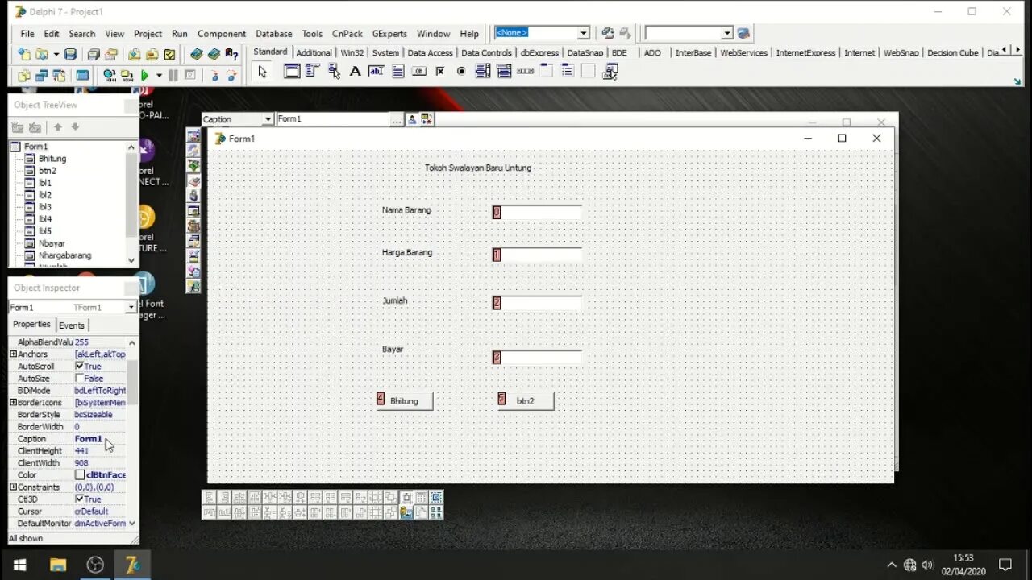Screen dimensions: 1032x580
Task: Select the RadioButton component icon
Action: coord(461,72)
